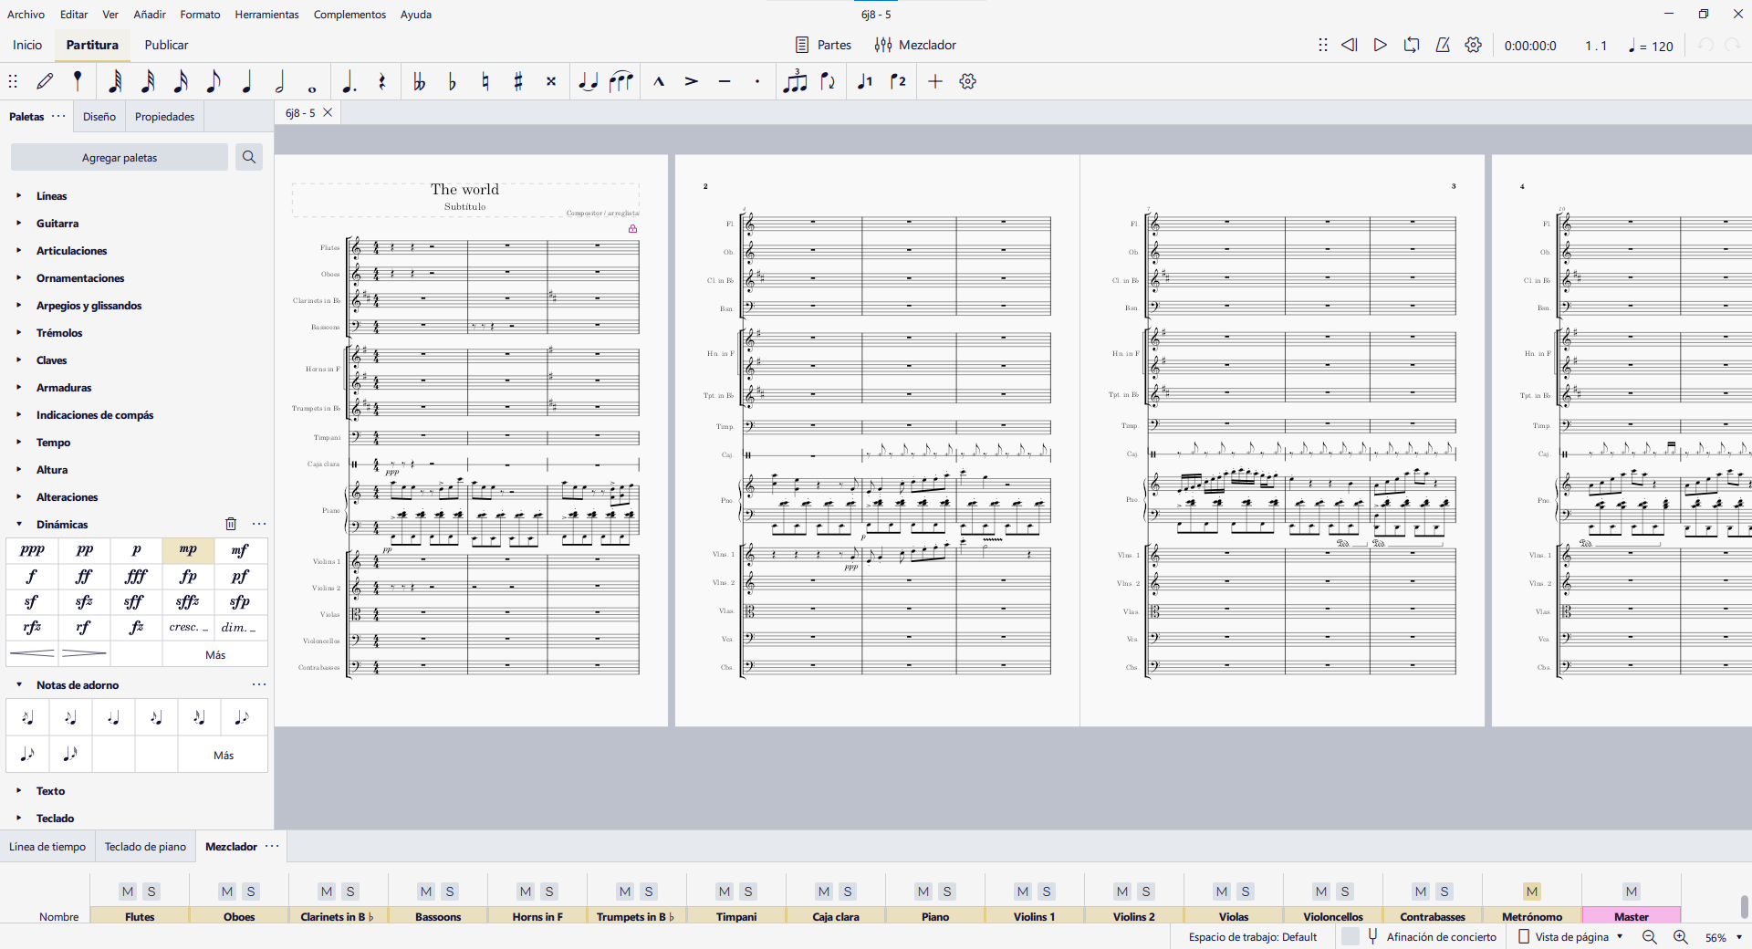Click the Agregar paletas button
The height and width of the screenshot is (949, 1752).
coord(120,157)
